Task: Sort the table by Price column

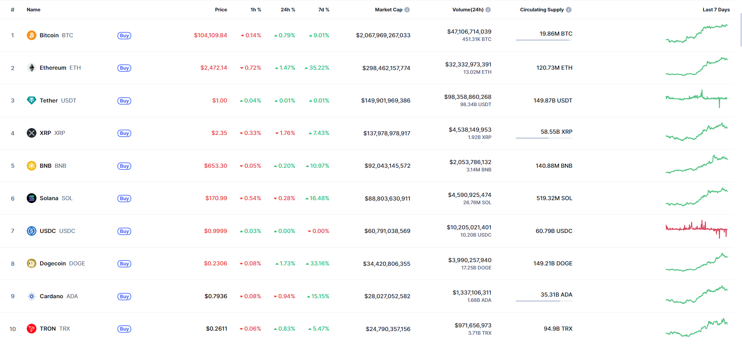Action: pos(221,10)
